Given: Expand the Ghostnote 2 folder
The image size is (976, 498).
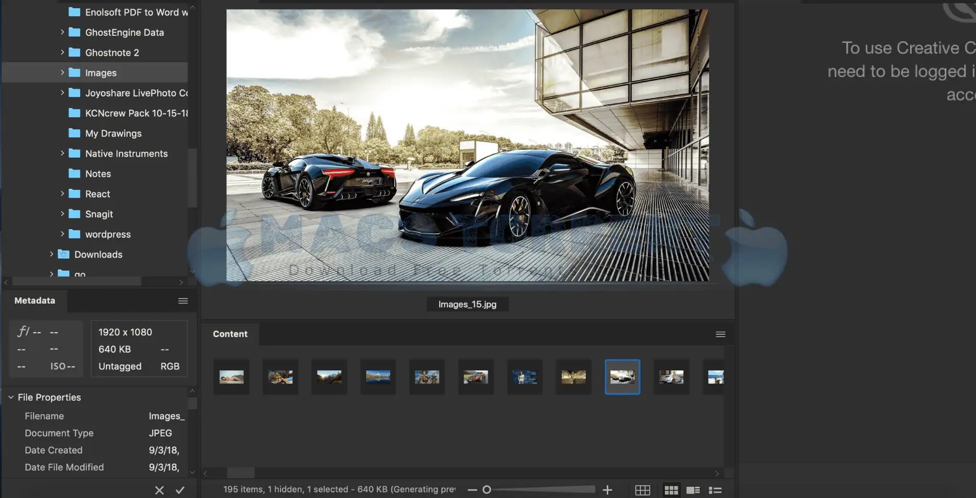Looking at the screenshot, I should (x=62, y=52).
